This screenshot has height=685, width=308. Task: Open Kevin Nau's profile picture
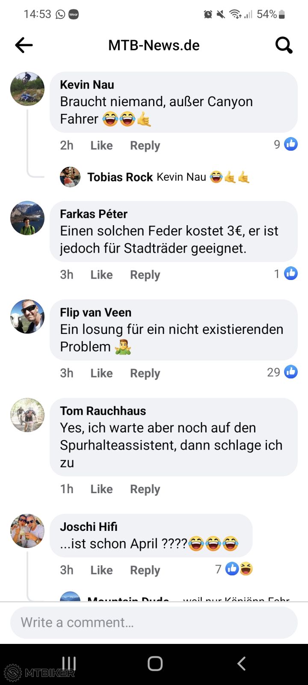tap(27, 89)
